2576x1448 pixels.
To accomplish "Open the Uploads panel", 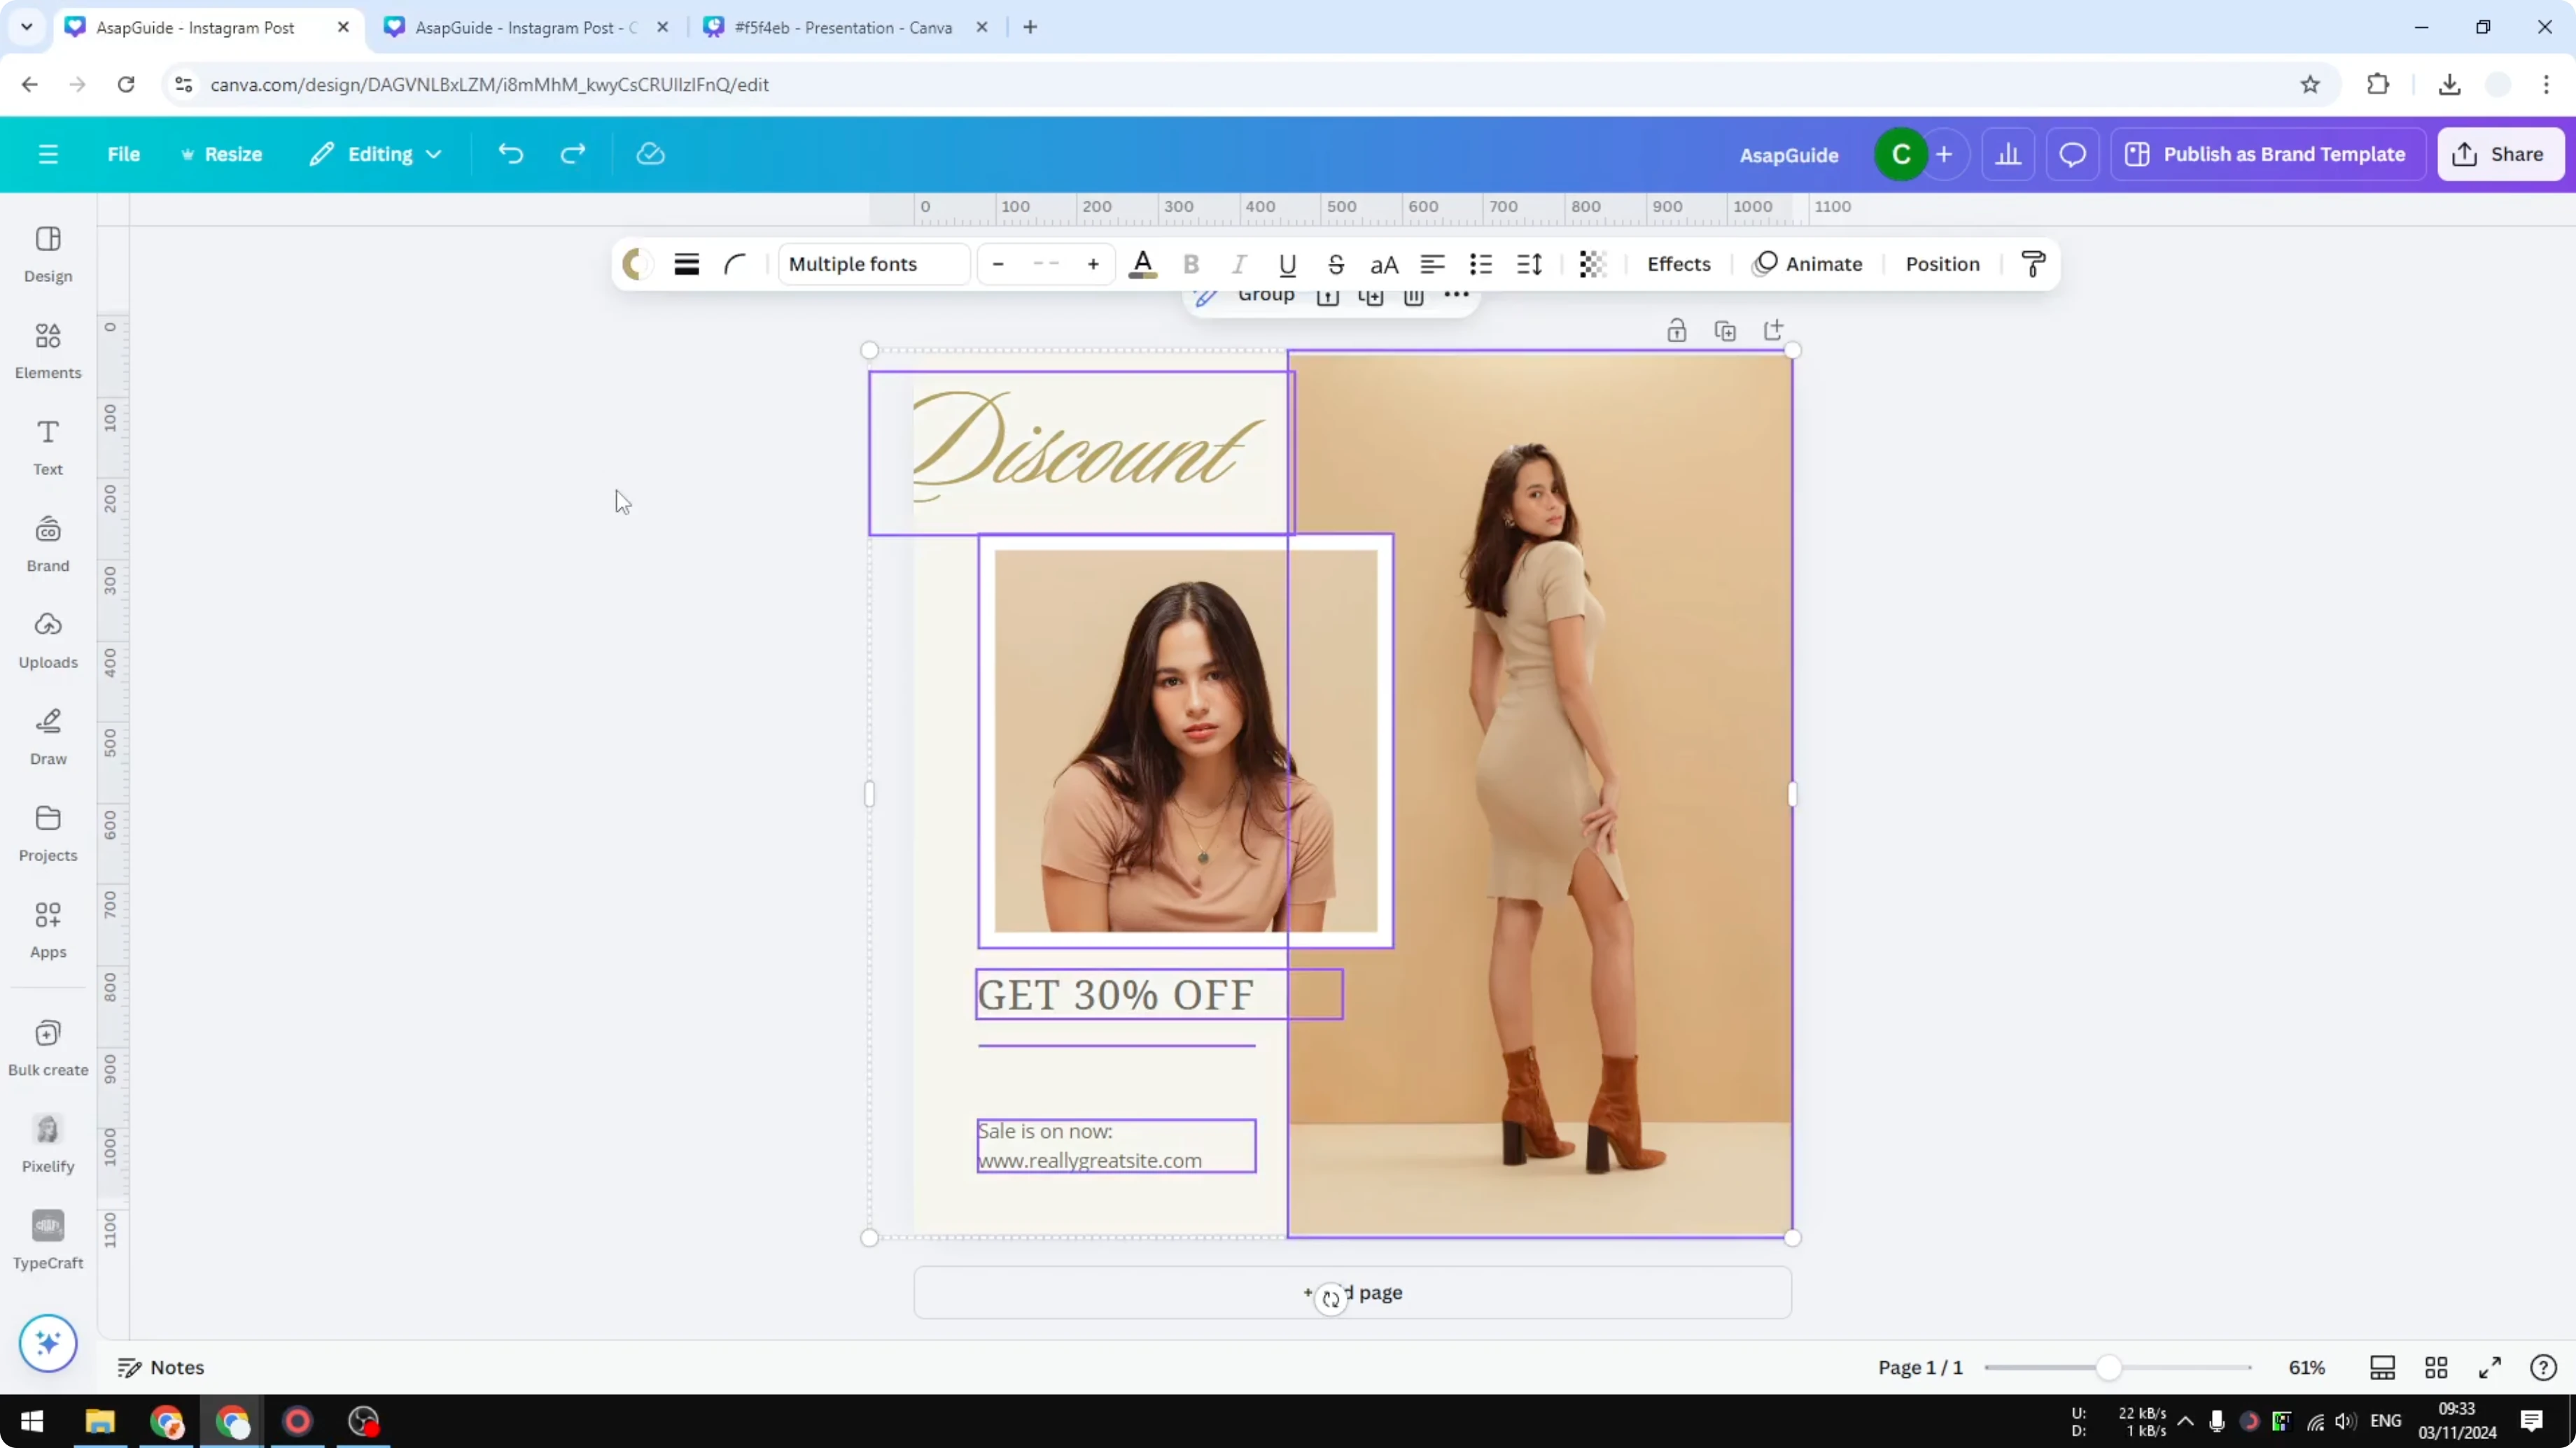I will [x=47, y=639].
